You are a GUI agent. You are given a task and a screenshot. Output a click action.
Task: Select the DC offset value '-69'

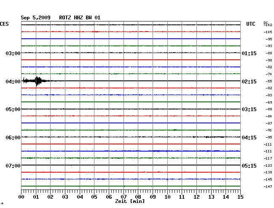click(x=269, y=102)
